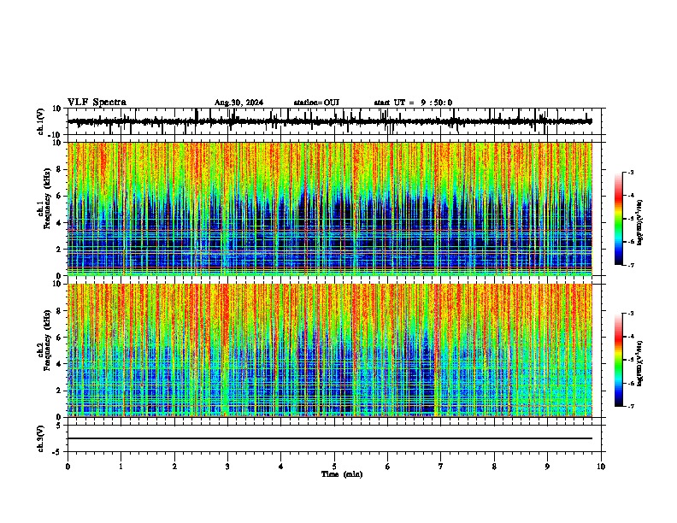Viewport: 677px width, 523px height.
Task: Click the ch.2 spectrogram panel
Action: pos(330,350)
